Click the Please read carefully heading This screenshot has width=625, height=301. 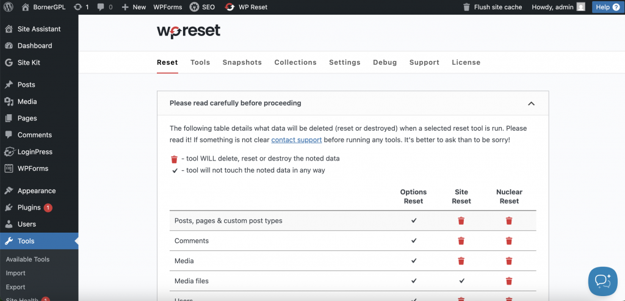tap(235, 103)
